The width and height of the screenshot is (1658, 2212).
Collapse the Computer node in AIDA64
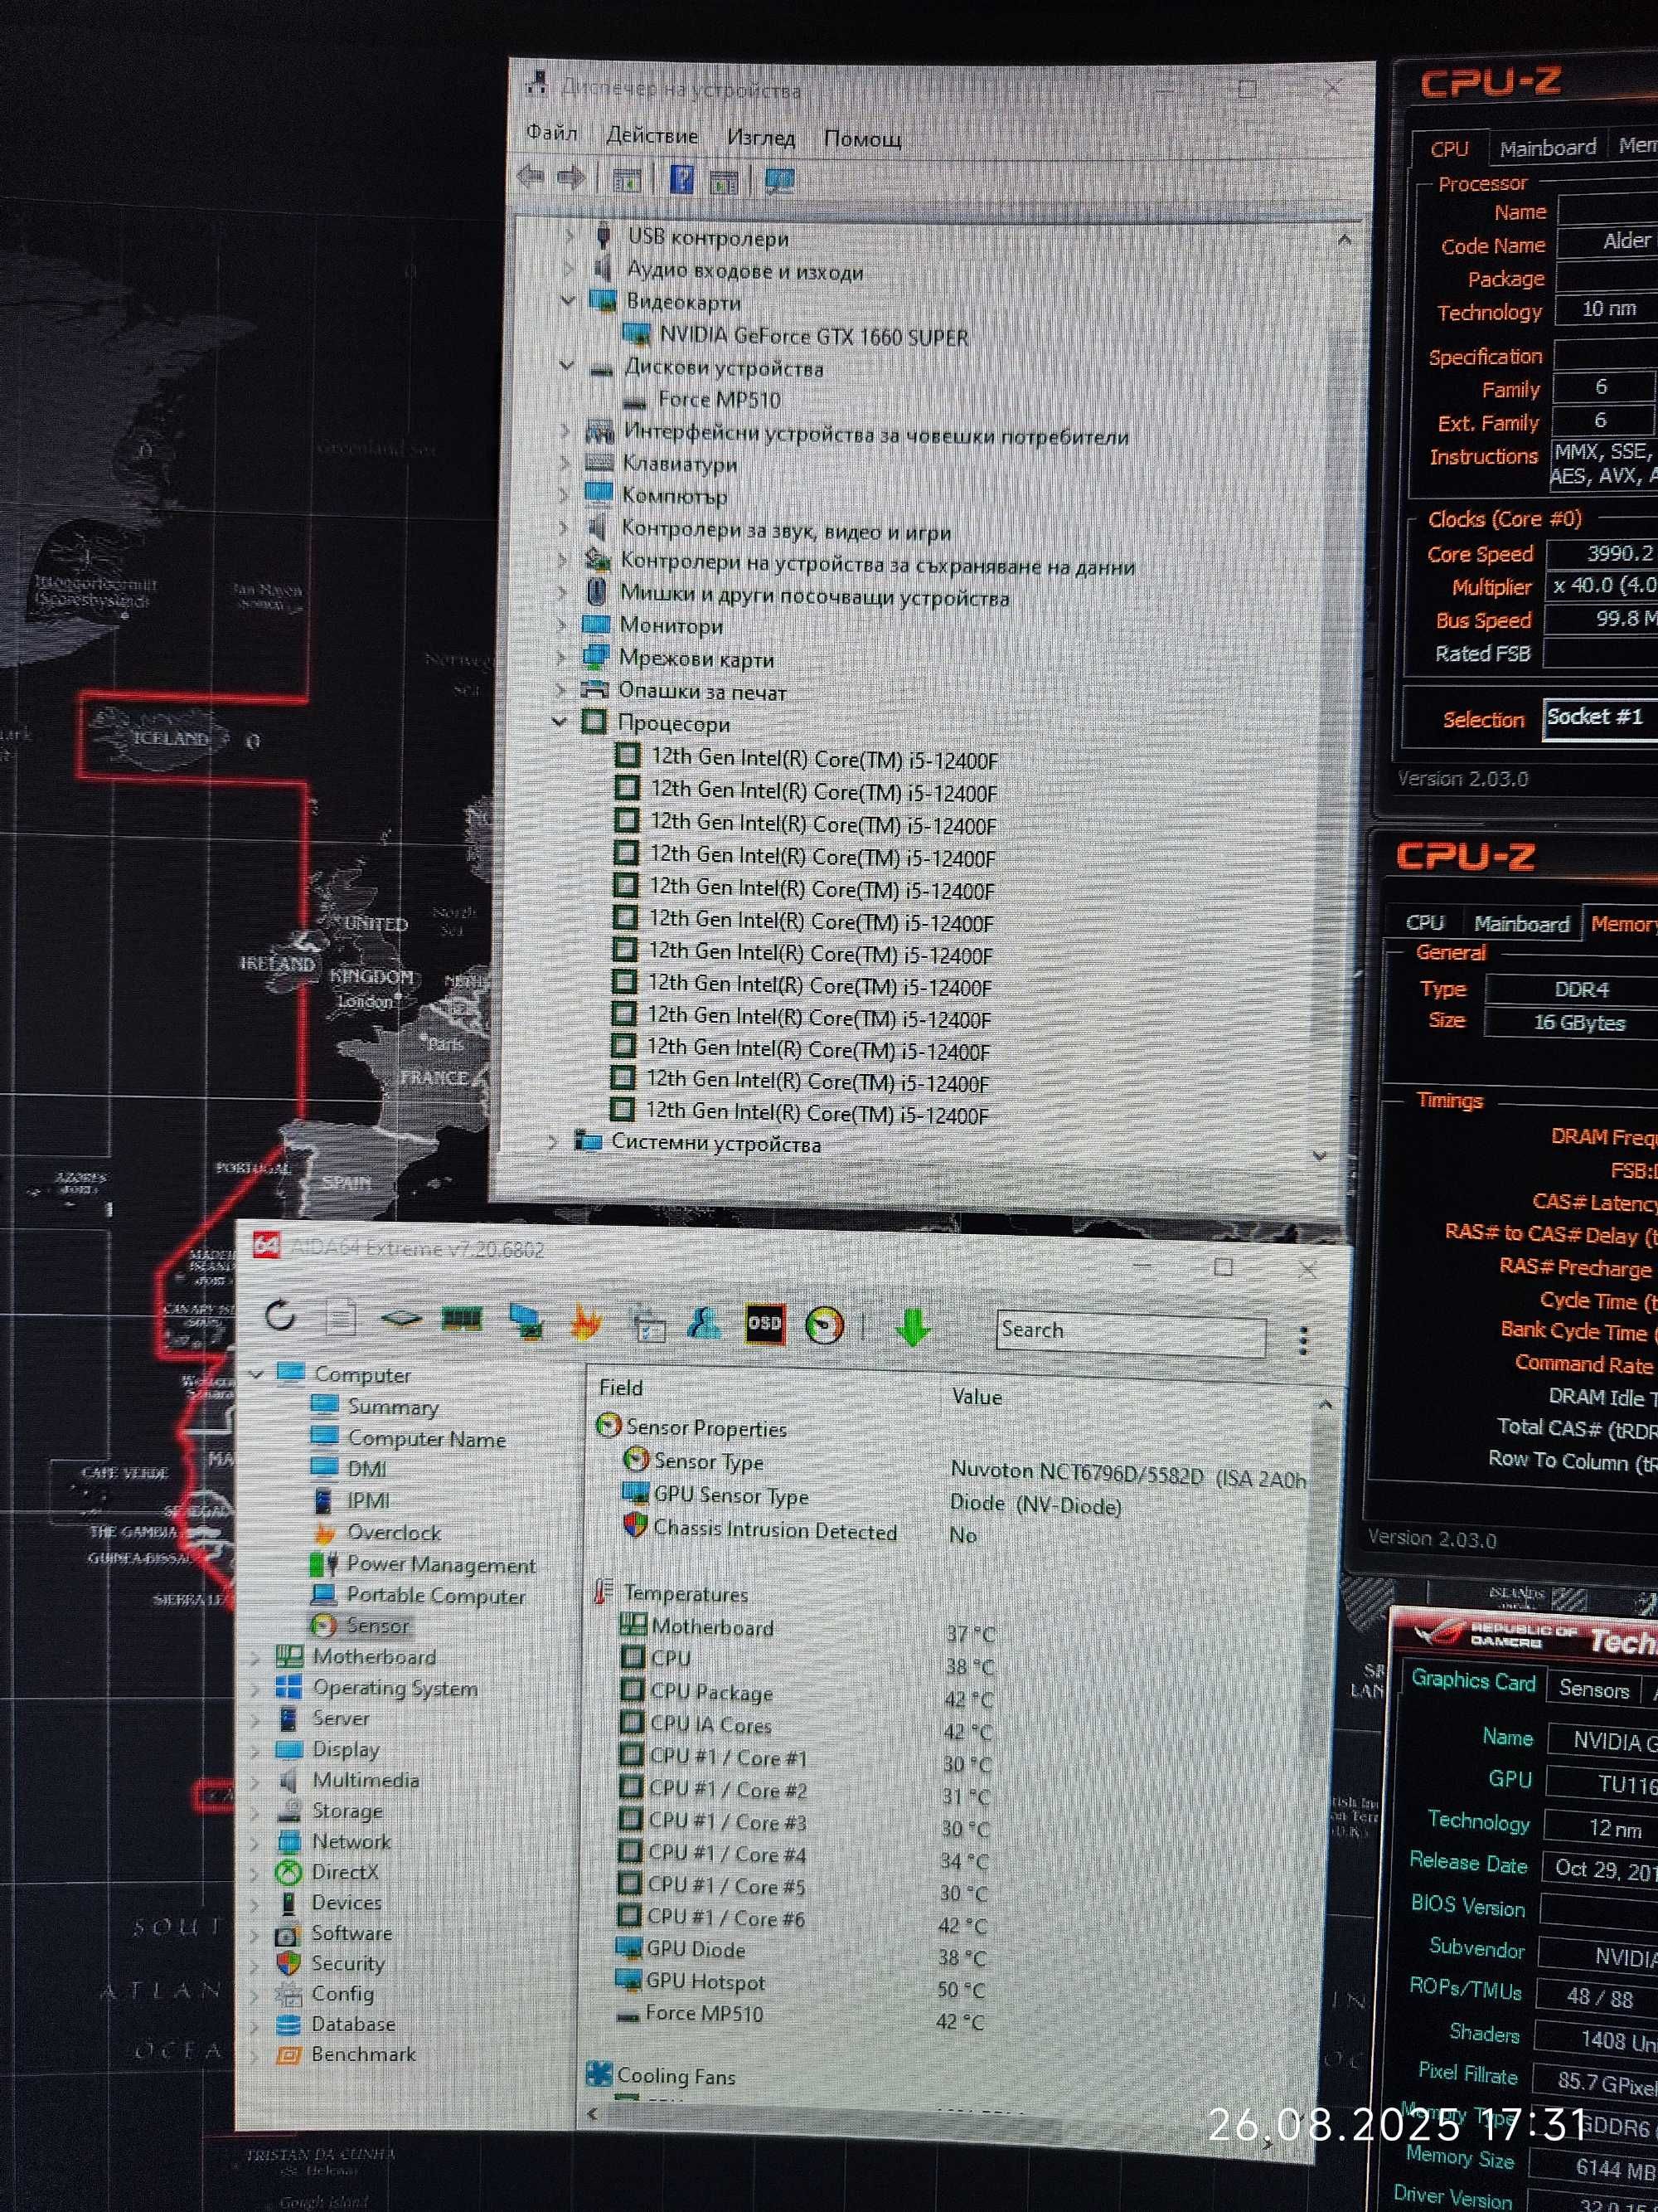click(x=256, y=1374)
